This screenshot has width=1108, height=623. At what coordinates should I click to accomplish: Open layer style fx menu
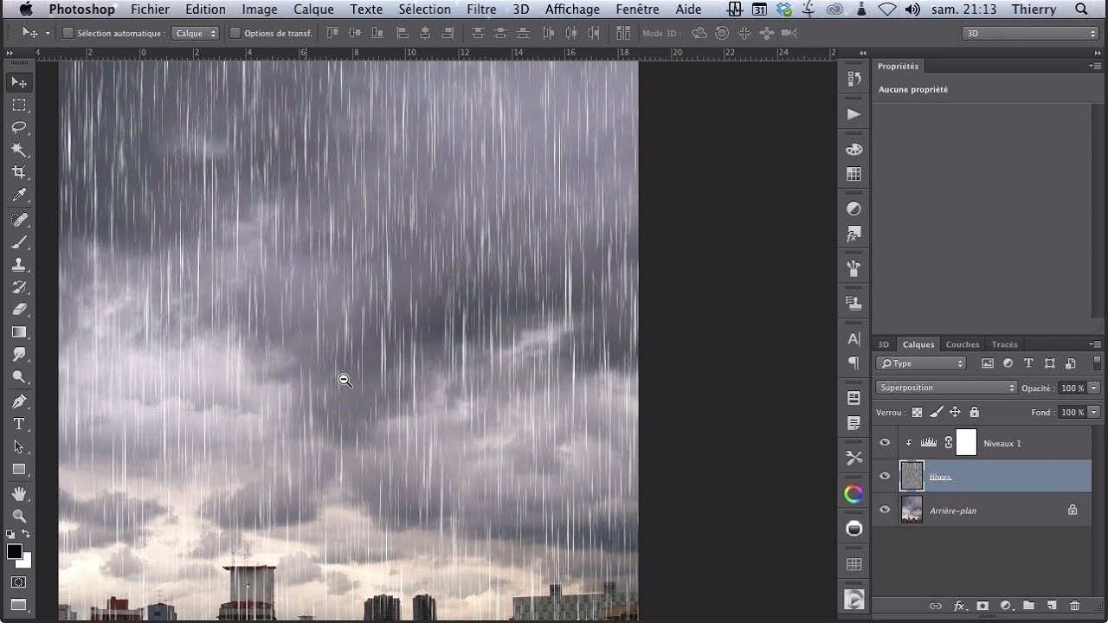pos(959,606)
